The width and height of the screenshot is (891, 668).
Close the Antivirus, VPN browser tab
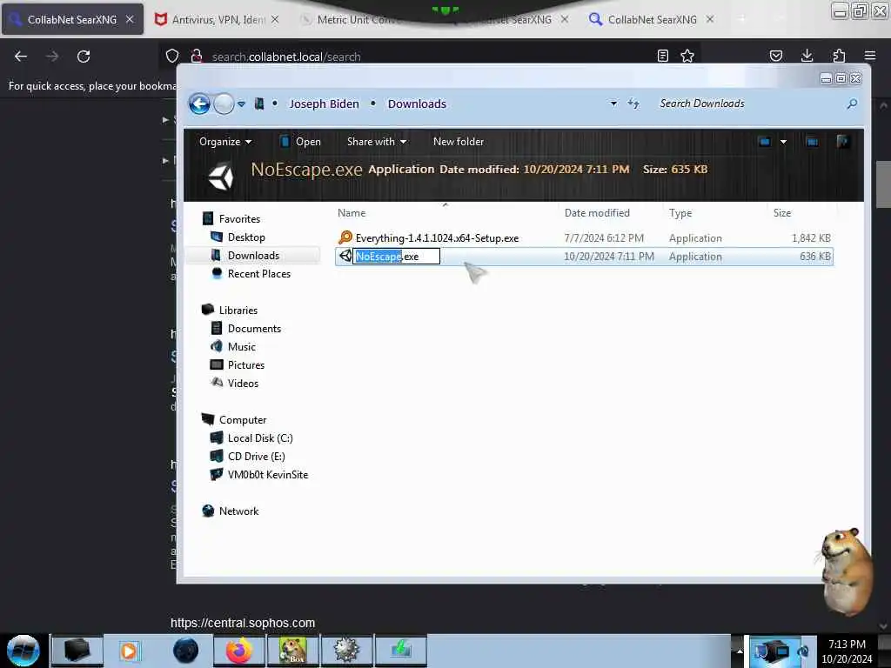275,19
